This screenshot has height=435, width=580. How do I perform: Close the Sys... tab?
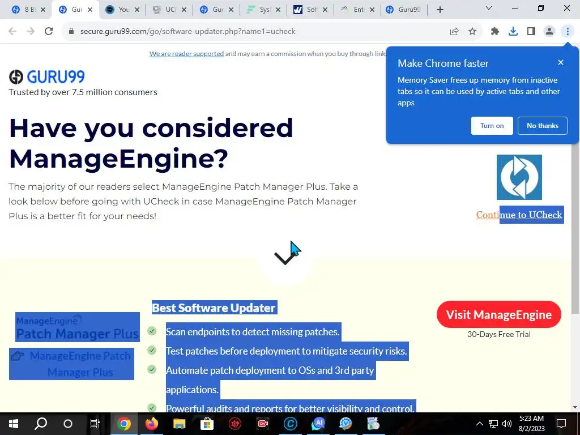278,10
